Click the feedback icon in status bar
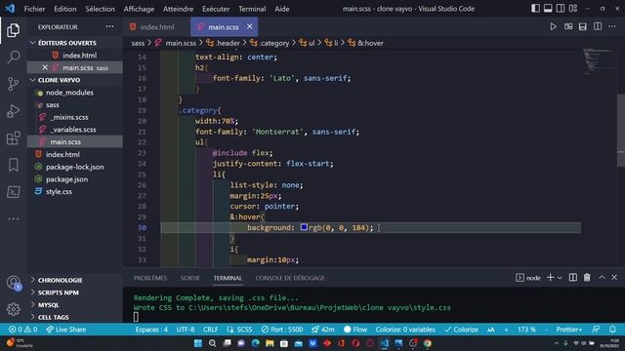 tap(596, 330)
